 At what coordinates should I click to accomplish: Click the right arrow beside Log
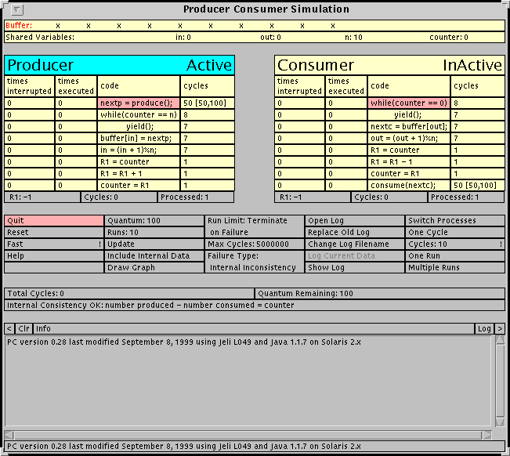500,328
